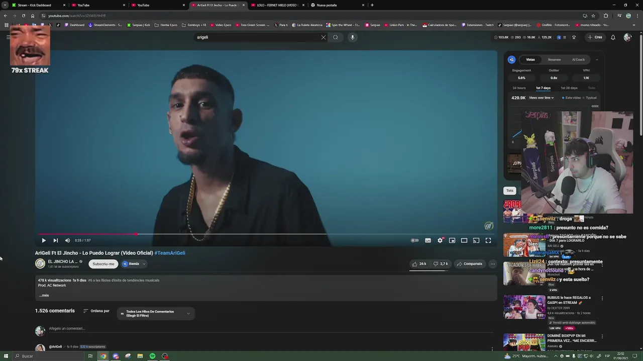The height and width of the screenshot is (361, 643).
Task: Open @AriGeli commenter profile link
Action: [55, 346]
